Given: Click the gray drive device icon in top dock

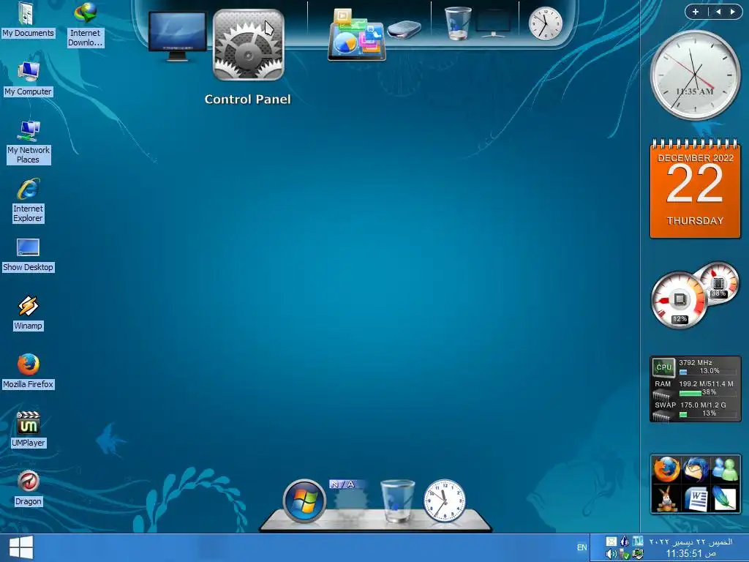Looking at the screenshot, I should (x=404, y=29).
